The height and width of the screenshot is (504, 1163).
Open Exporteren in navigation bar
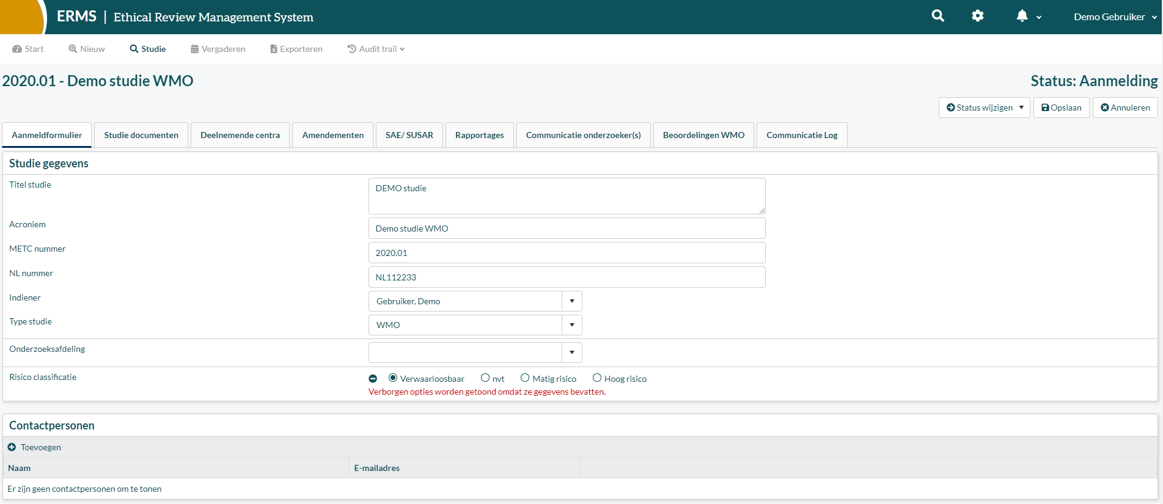pos(296,49)
